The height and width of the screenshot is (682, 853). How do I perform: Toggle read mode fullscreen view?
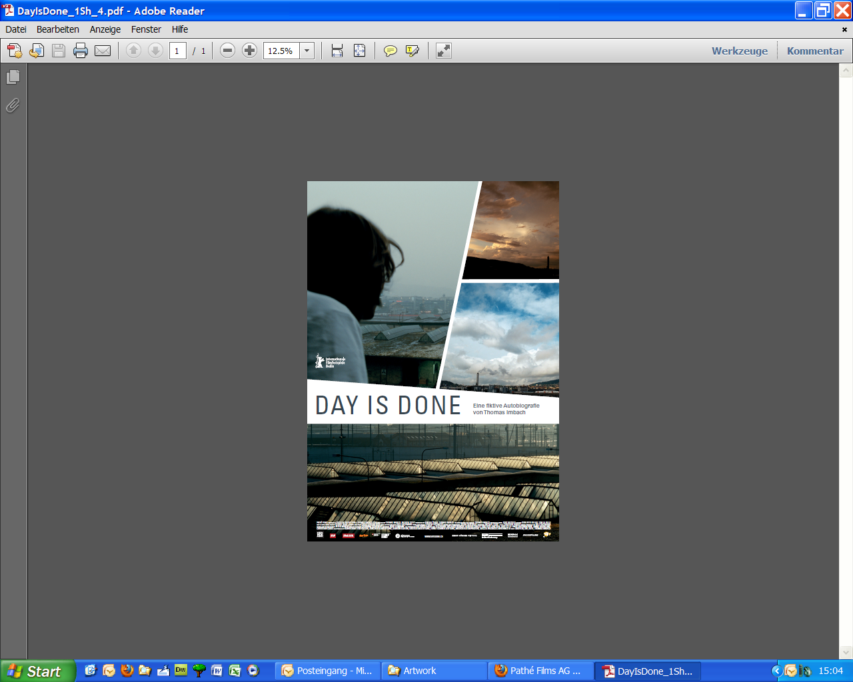coord(444,51)
